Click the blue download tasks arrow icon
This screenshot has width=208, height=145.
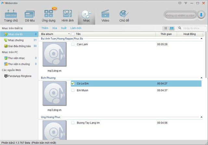(x=201, y=15)
